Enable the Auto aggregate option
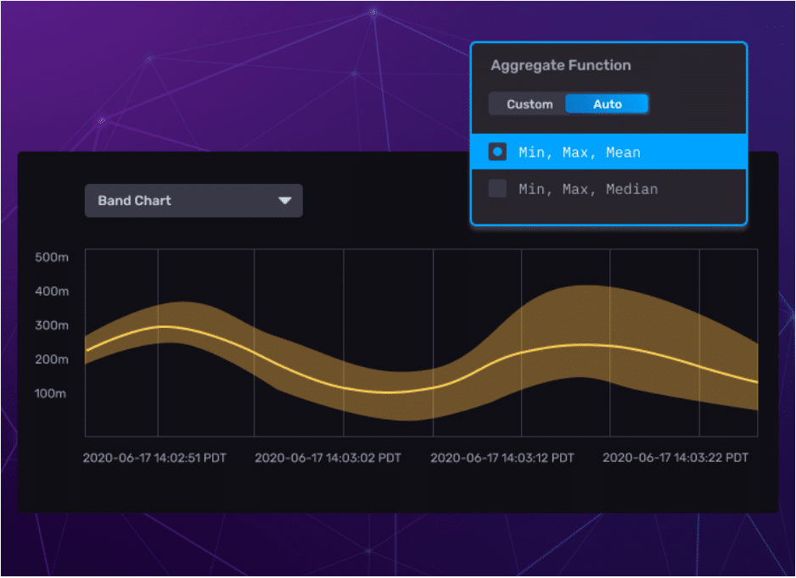 [x=607, y=103]
